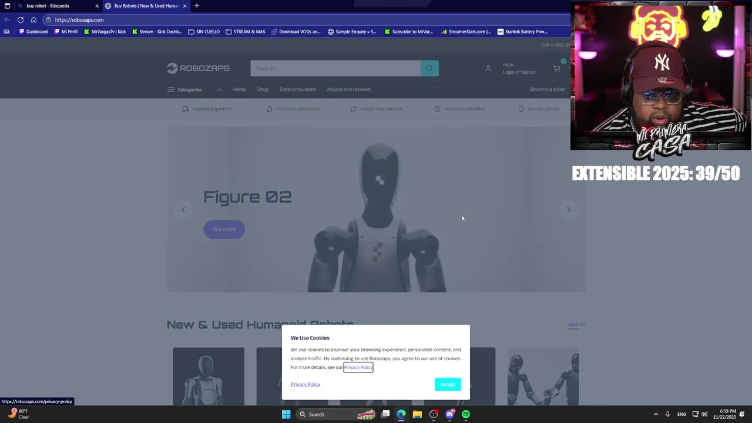Click the See more button
Image resolution: width=752 pixels, height=423 pixels.
pos(224,229)
